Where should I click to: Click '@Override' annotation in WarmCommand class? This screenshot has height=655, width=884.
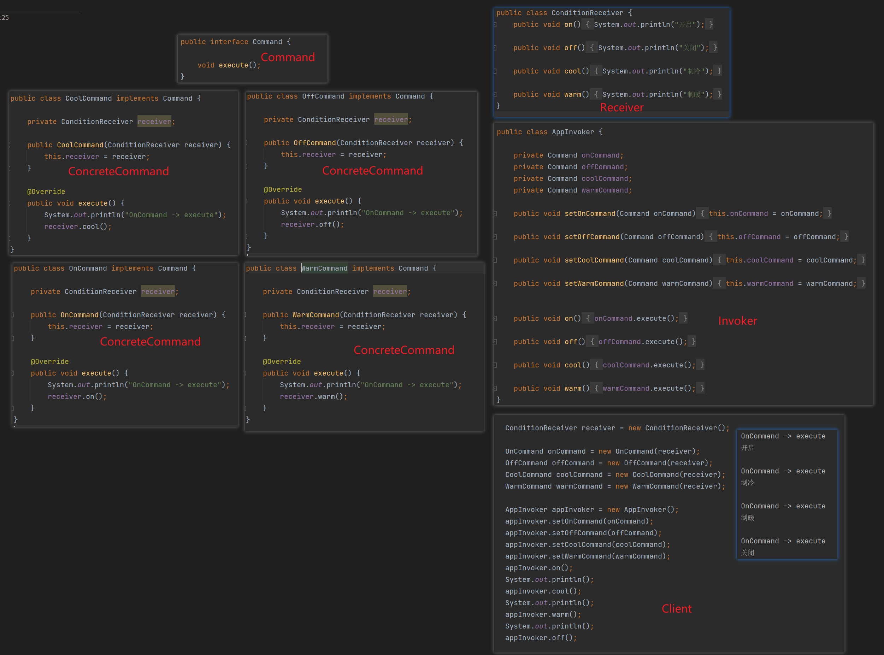point(282,362)
